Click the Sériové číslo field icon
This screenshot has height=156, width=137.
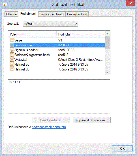12,45
